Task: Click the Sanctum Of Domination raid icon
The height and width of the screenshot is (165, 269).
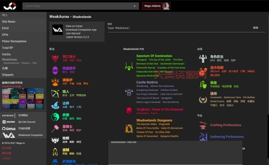Action: coord(129,66)
